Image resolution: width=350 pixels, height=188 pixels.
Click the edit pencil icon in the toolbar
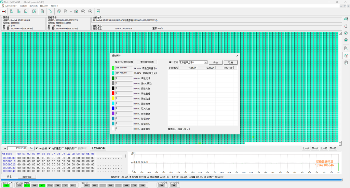[x=34, y=11]
